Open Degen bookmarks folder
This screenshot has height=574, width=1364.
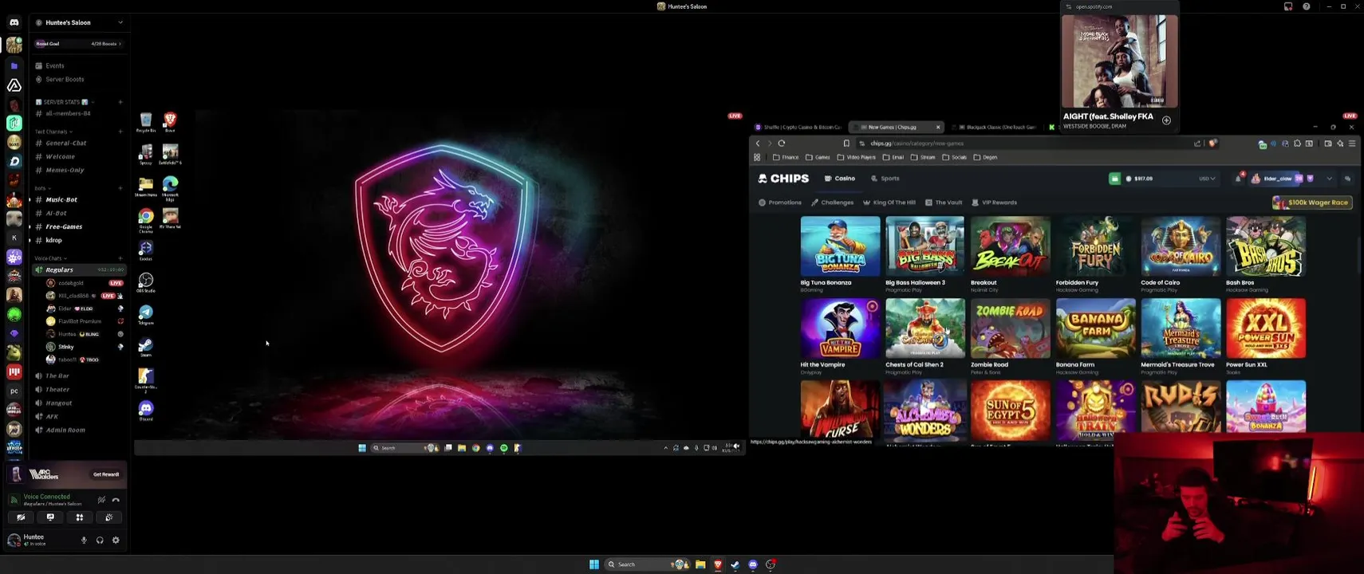point(985,157)
